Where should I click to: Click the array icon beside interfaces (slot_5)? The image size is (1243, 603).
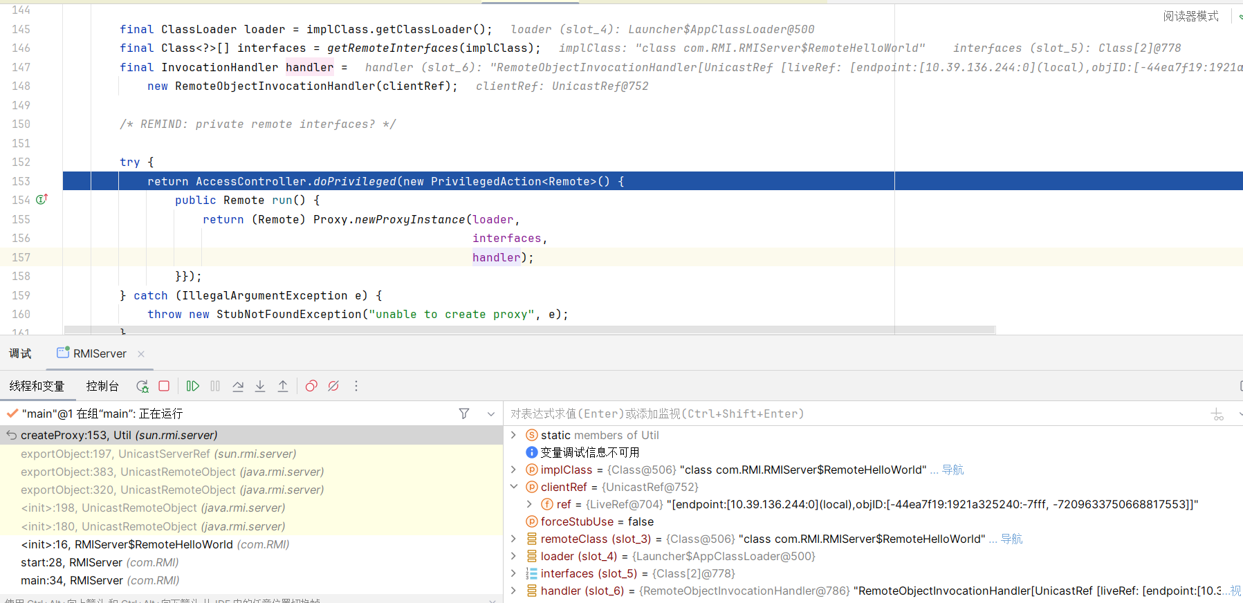coord(531,573)
